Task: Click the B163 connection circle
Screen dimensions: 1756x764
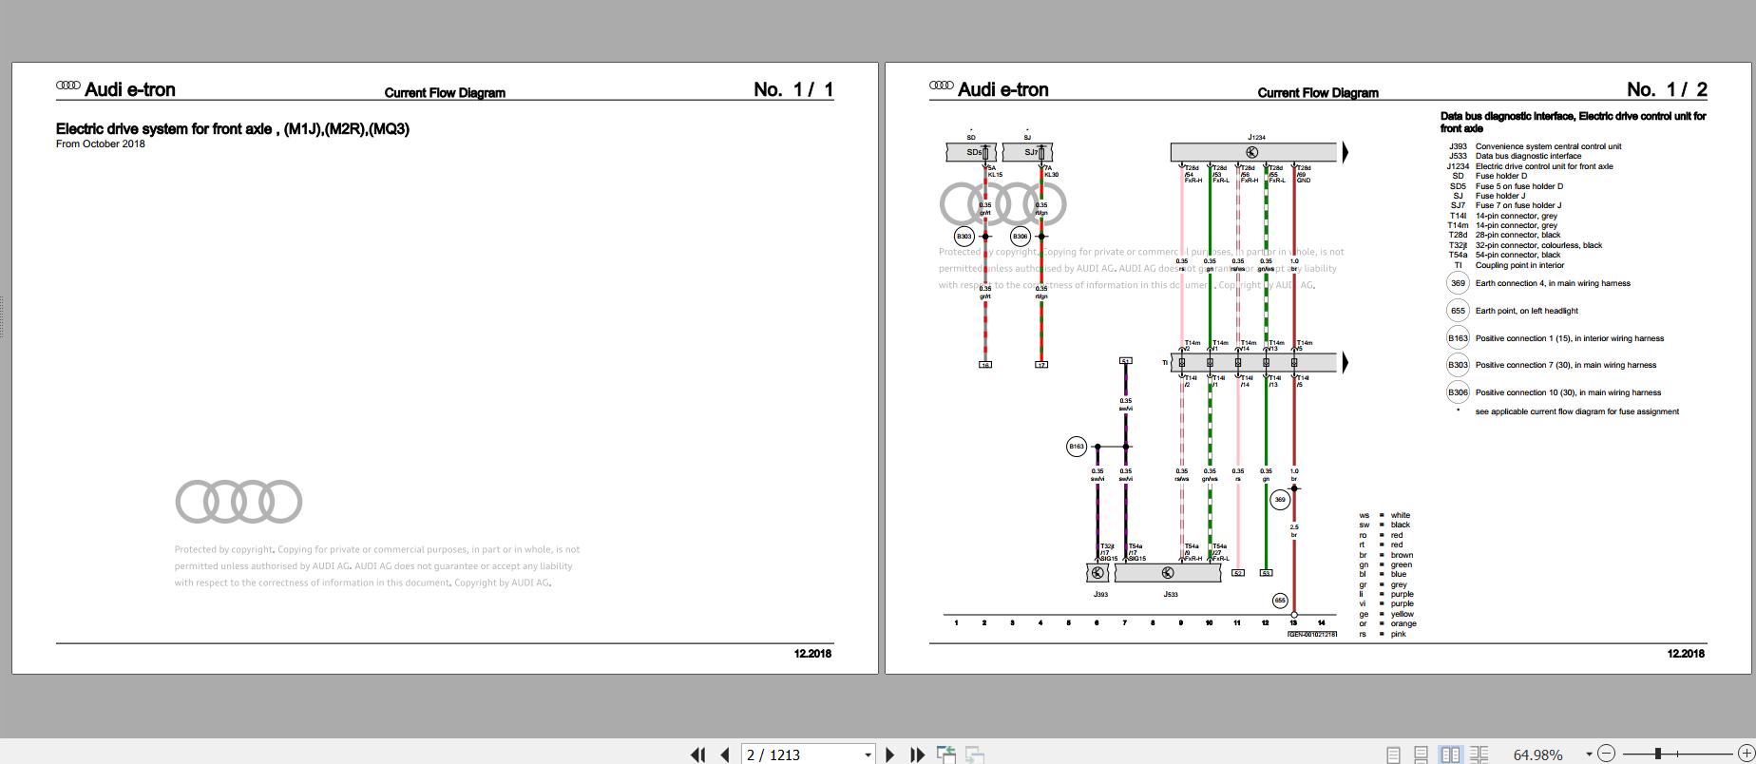Action: (1076, 447)
